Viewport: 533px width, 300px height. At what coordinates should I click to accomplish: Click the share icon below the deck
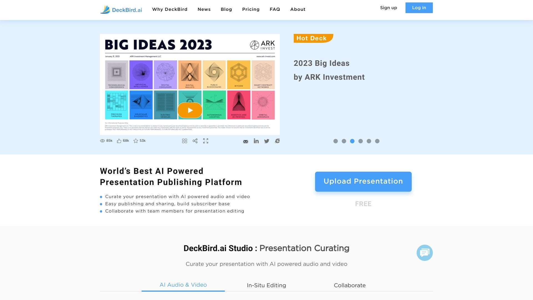coord(195,141)
